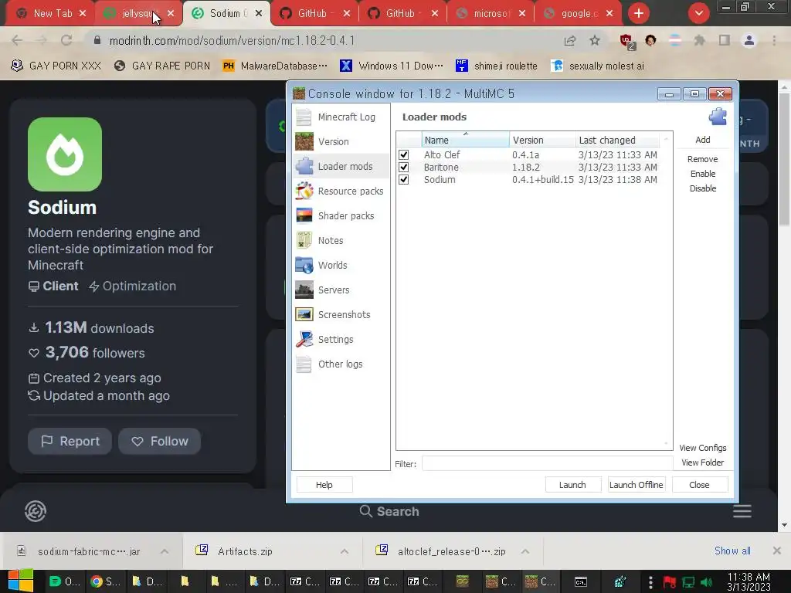Click the volume icon in the system tray
This screenshot has height=593, width=791.
tap(707, 582)
